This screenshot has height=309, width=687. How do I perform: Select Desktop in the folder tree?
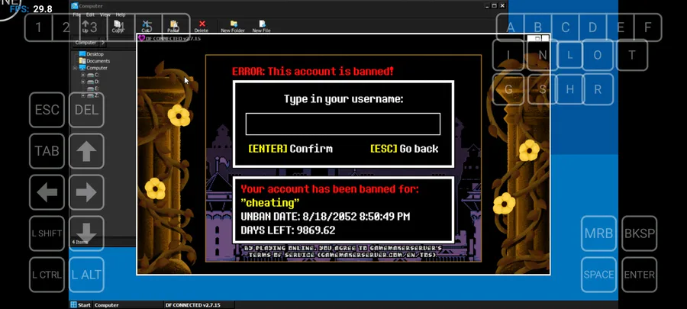[x=91, y=54]
